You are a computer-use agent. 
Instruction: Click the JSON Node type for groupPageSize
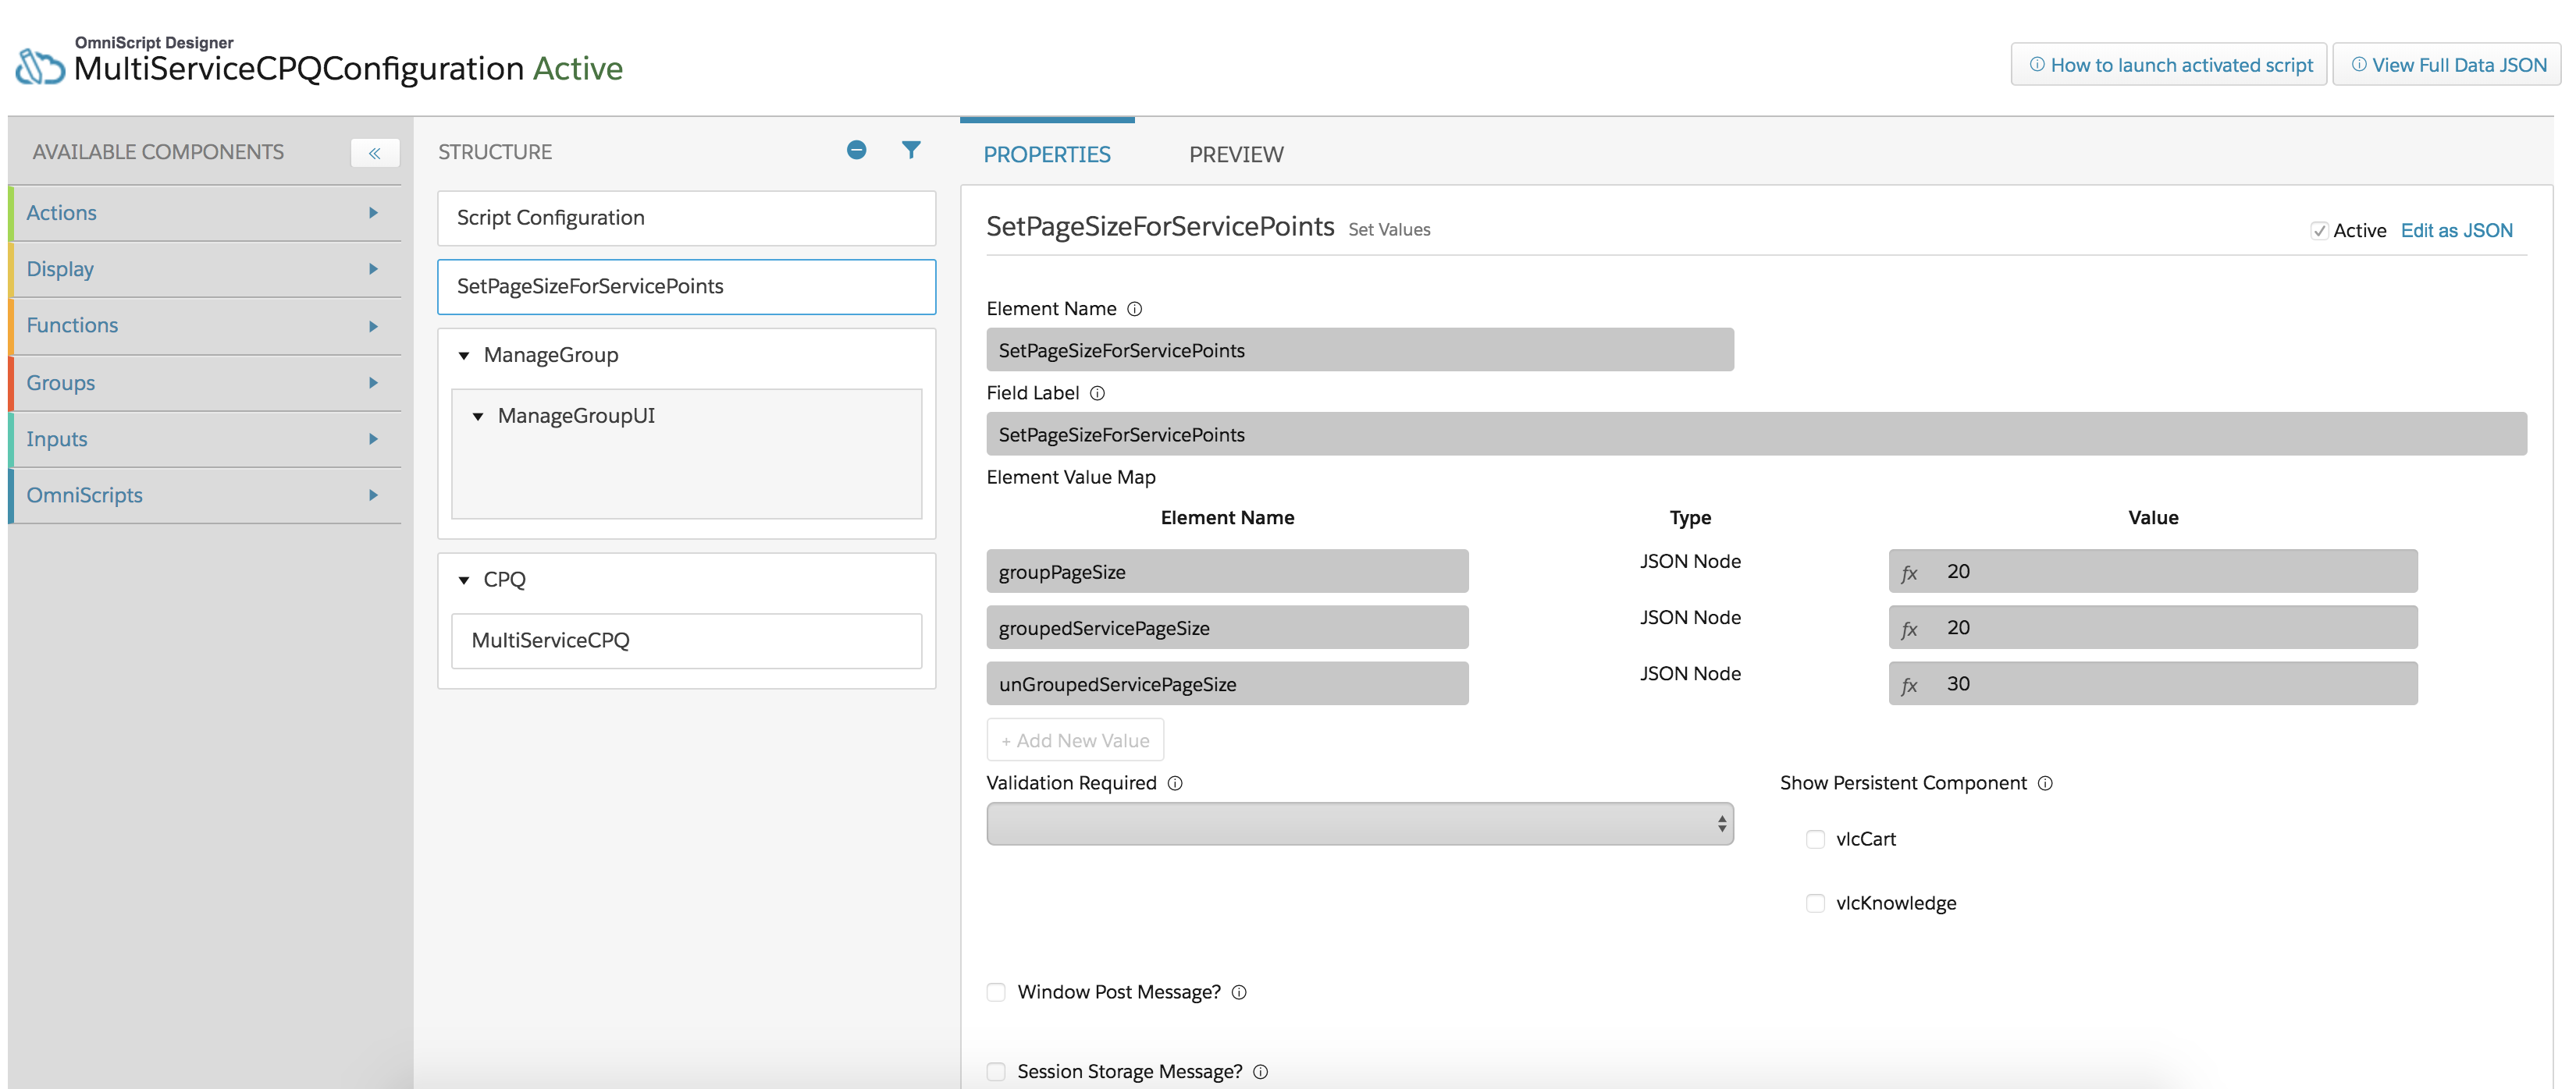pyautogui.click(x=1690, y=562)
